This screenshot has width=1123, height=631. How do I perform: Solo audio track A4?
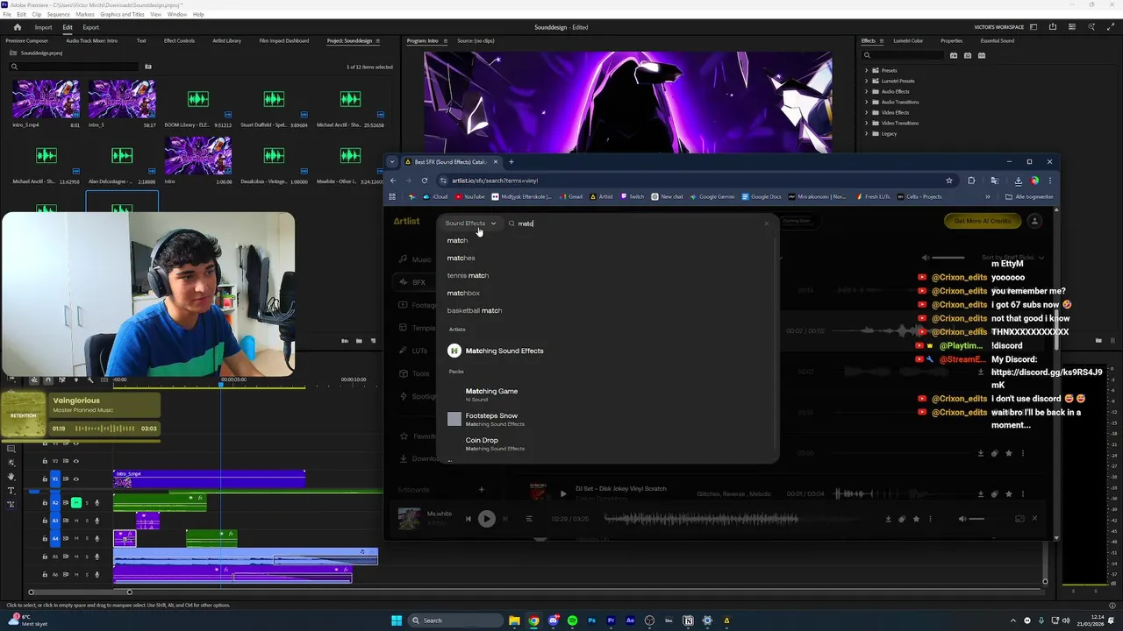(87, 538)
